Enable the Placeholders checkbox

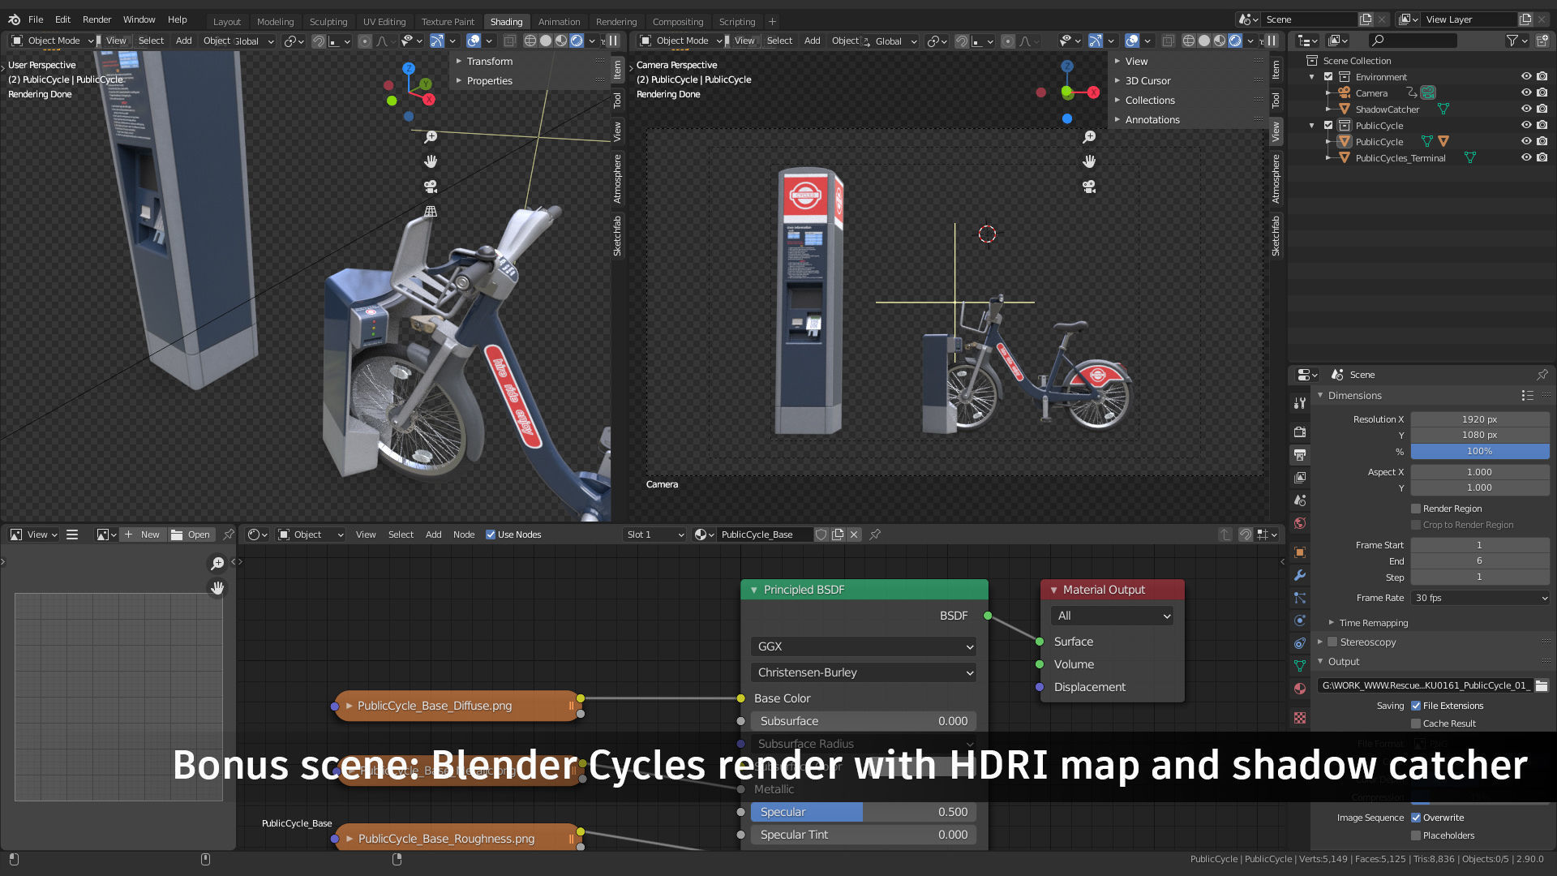coord(1416,835)
